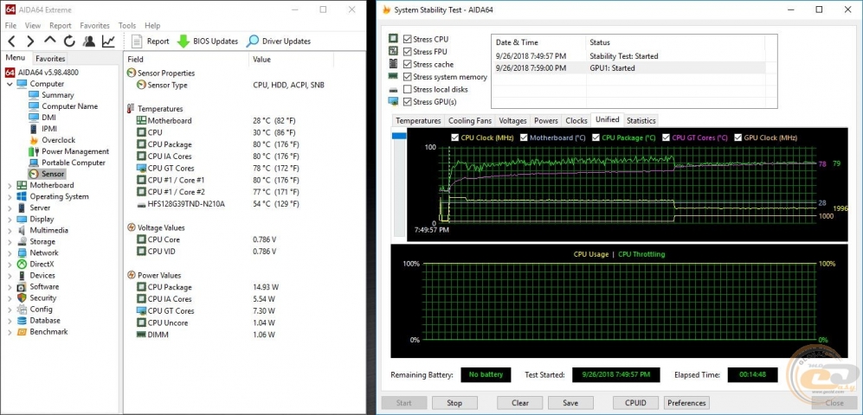Switch to the Statistics tab
863x415 pixels.
coord(641,120)
